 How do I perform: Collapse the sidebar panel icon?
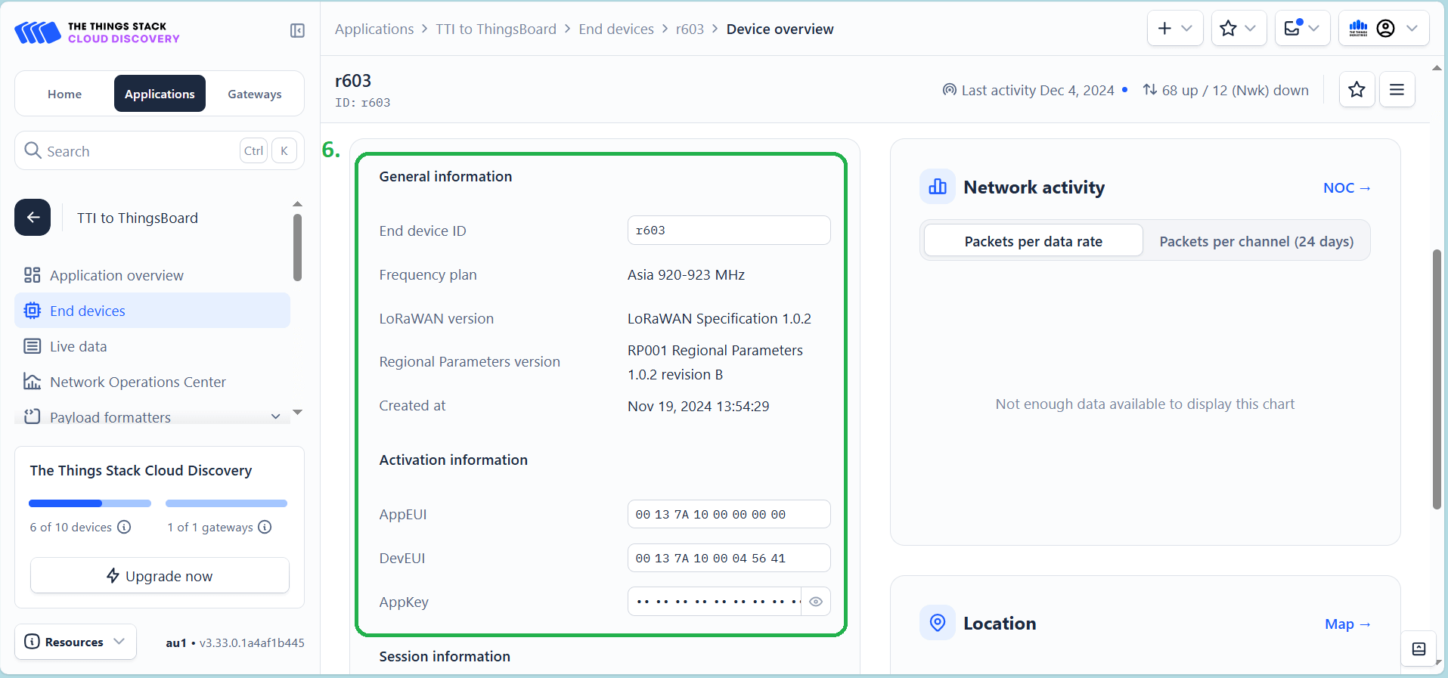pyautogui.click(x=297, y=30)
